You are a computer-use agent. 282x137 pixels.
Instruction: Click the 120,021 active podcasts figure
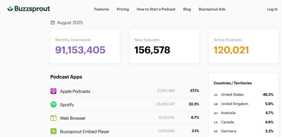click(231, 50)
